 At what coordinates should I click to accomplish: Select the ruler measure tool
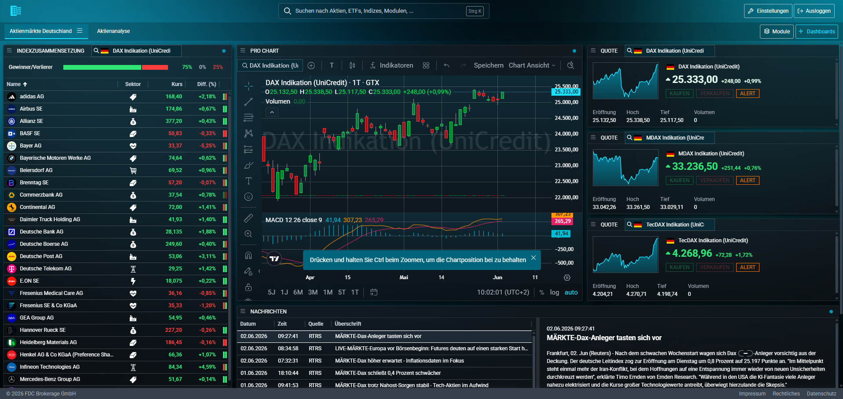[248, 218]
